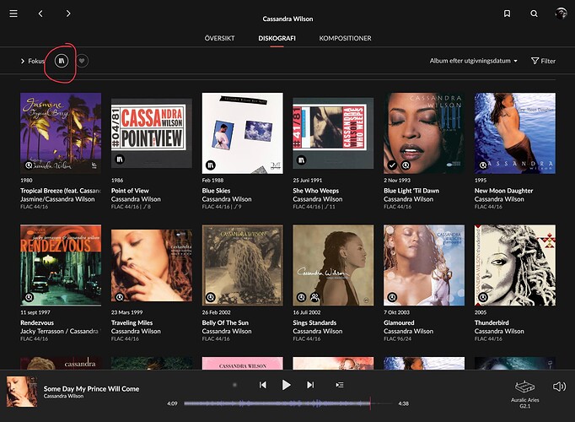The image size is (575, 422).
Task: Open search with the magnifier icon
Action: point(534,14)
